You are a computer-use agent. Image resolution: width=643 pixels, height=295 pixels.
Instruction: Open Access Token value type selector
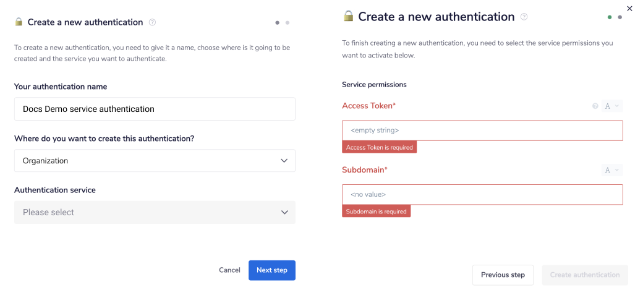click(611, 106)
